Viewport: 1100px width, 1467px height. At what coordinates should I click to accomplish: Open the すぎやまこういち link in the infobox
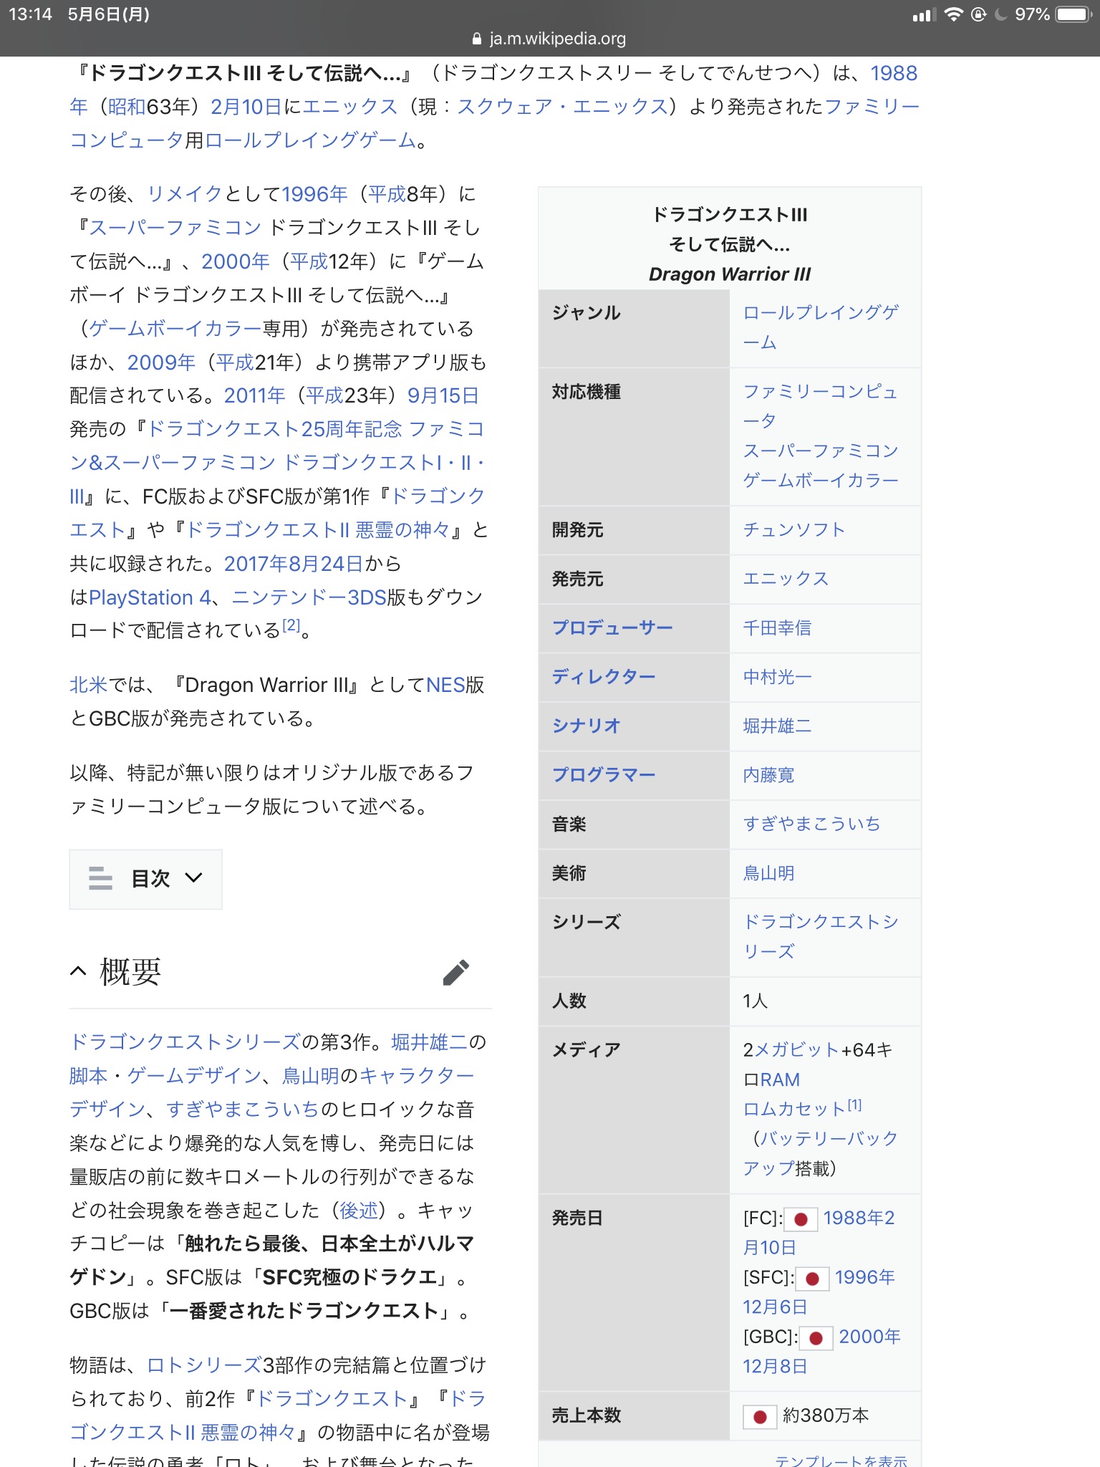[811, 824]
